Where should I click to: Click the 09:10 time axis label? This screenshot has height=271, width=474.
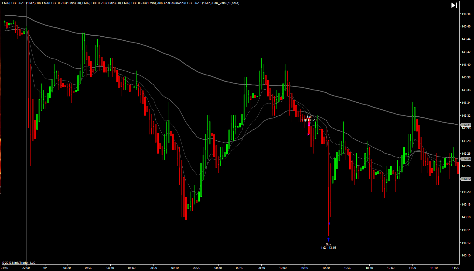(175, 268)
